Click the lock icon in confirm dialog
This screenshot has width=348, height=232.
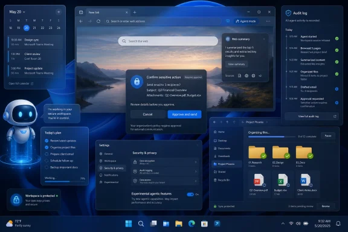137,82
